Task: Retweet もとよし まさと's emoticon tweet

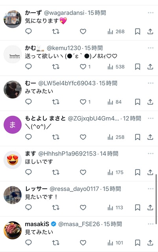Action: [x=56, y=137]
